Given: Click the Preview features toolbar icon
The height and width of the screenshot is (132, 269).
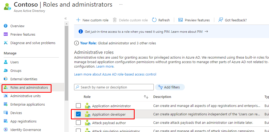Looking at the screenshot, I should click(x=181, y=20).
